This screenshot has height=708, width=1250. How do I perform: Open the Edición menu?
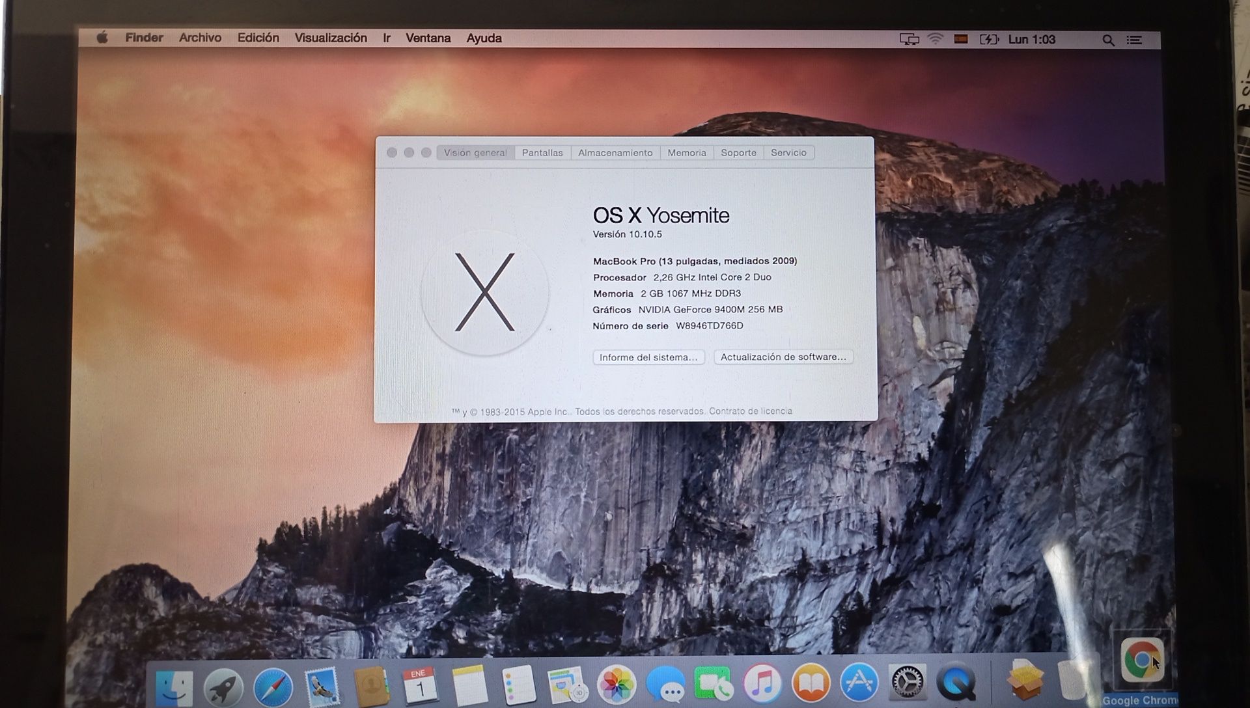click(258, 38)
